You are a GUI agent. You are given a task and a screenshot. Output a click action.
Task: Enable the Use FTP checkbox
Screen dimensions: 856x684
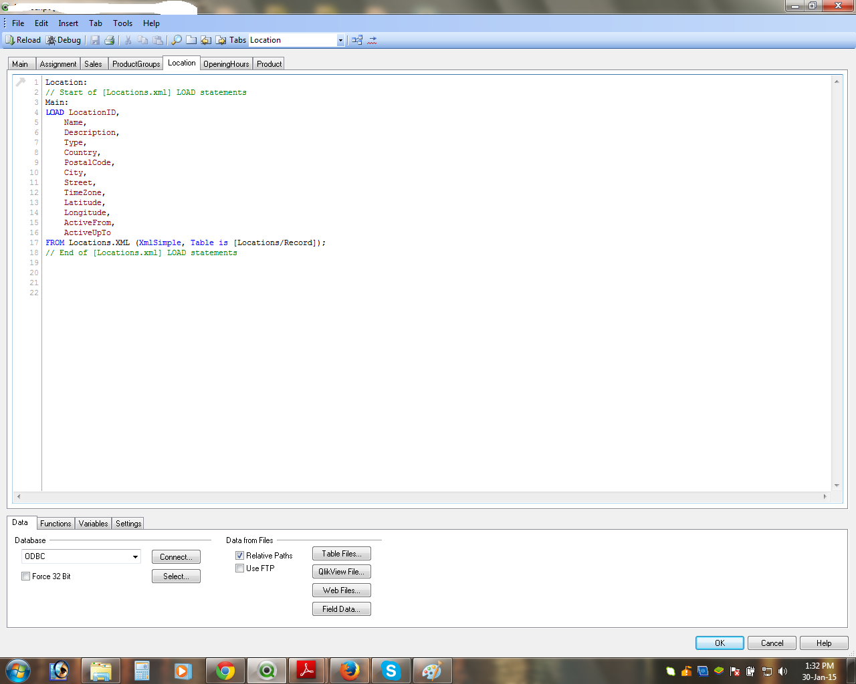[x=239, y=568]
